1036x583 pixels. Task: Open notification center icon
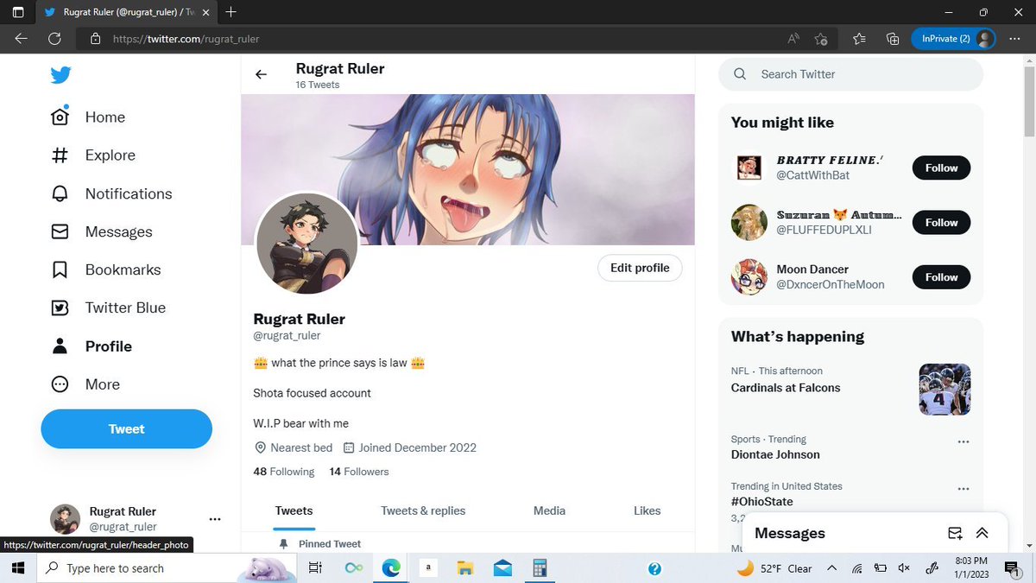1012,568
